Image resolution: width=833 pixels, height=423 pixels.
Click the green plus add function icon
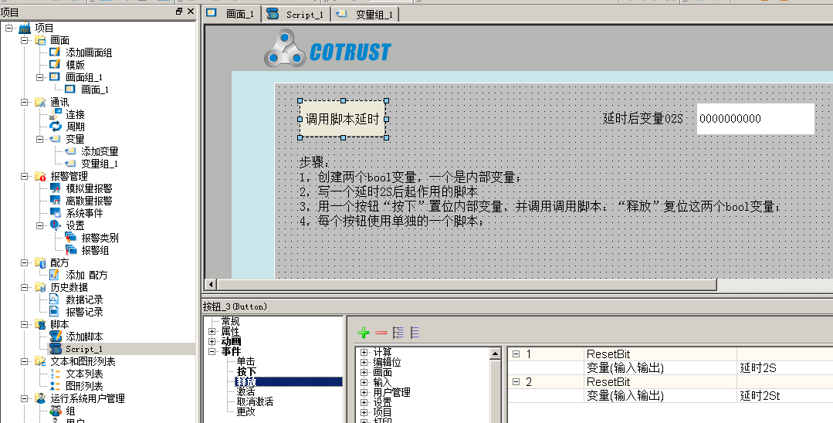point(364,333)
